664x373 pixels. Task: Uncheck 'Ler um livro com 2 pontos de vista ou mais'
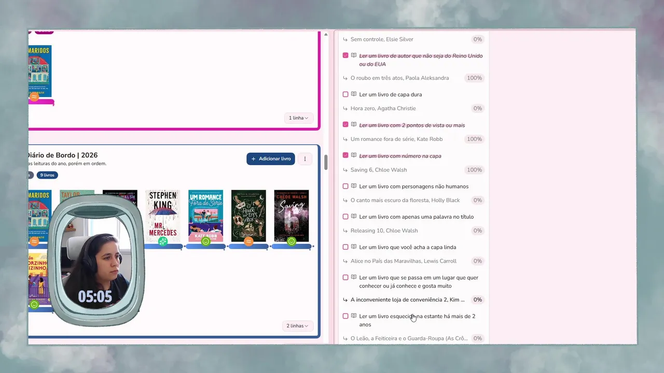345,125
